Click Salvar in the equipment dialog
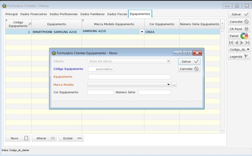Screen dimensions: 252x156 tap(189, 62)
